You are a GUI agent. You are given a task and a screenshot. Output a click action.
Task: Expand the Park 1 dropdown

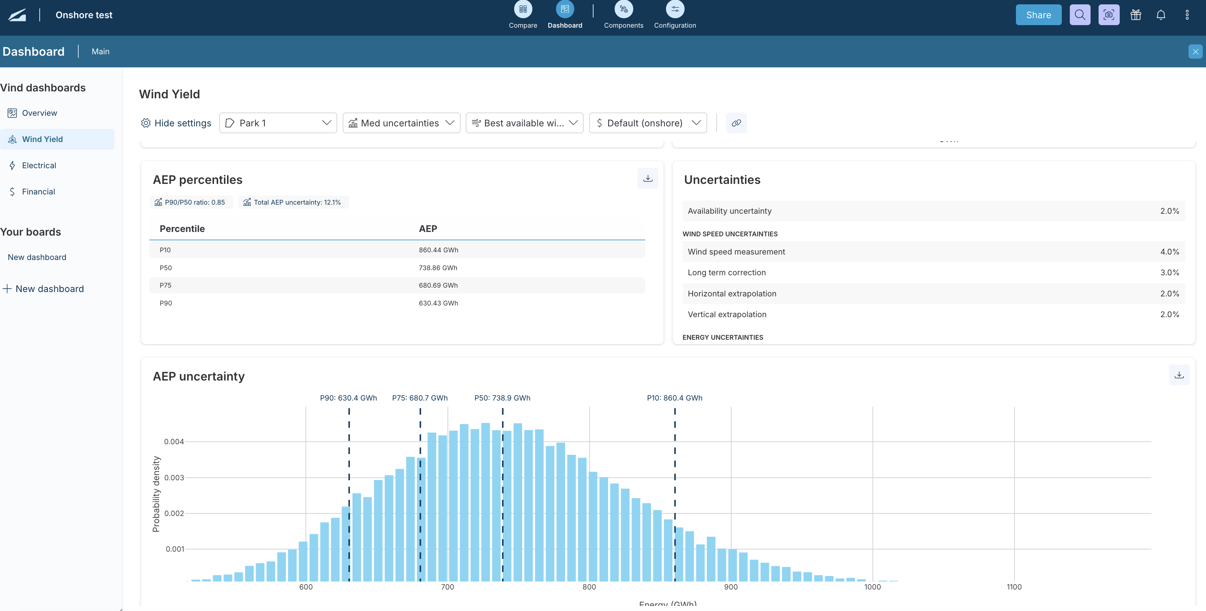278,123
